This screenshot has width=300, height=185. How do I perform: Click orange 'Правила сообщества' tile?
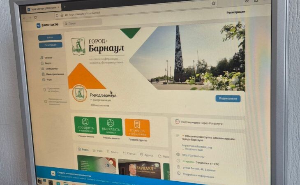pyautogui.click(x=137, y=128)
